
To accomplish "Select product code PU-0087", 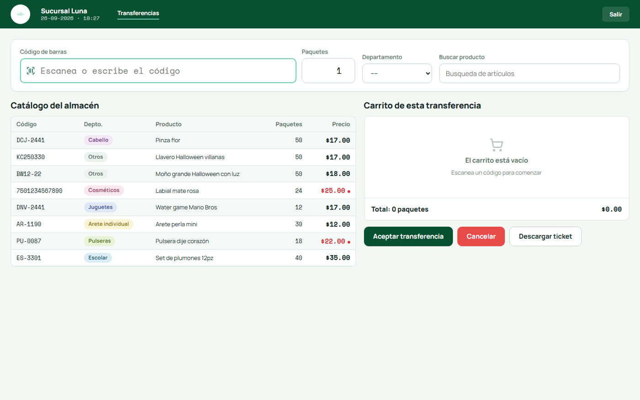I will [29, 241].
